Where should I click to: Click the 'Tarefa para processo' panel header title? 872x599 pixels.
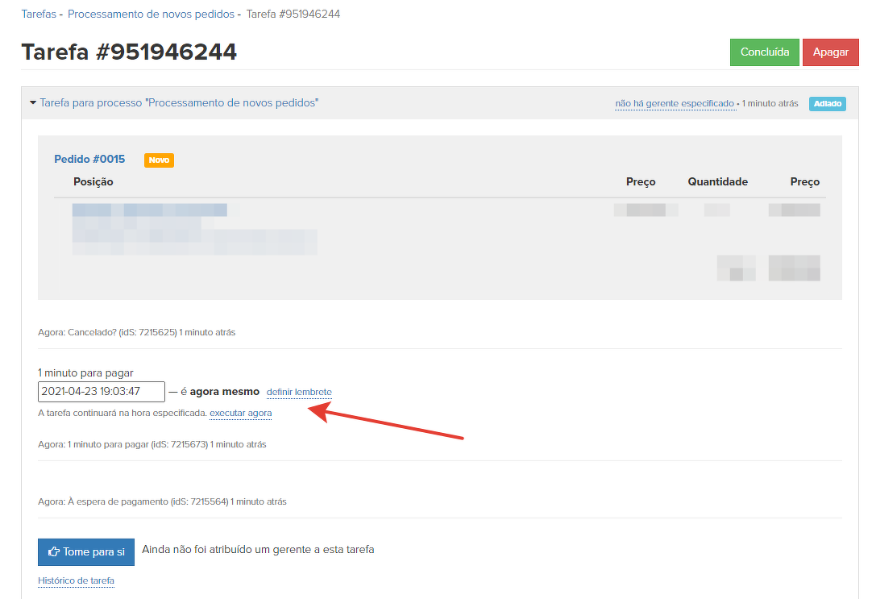click(179, 103)
